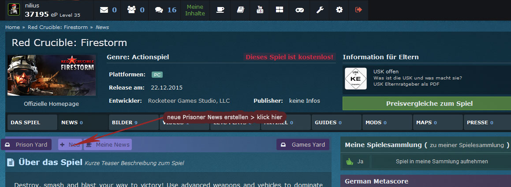Open the settings gear icon
The width and height of the screenshot is (511, 187).
click(x=339, y=10)
